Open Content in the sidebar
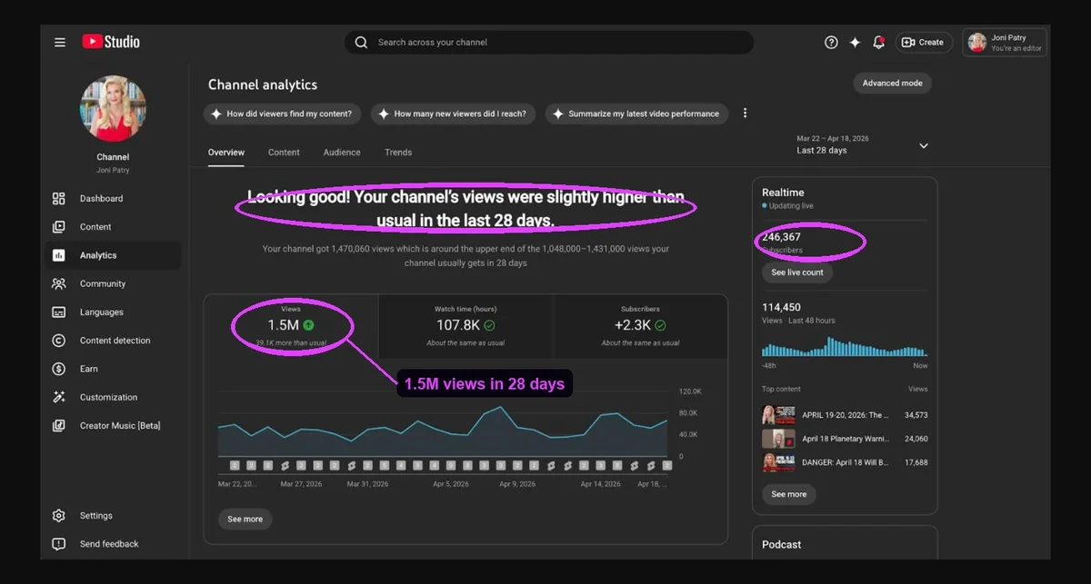1091x584 pixels. (113, 227)
